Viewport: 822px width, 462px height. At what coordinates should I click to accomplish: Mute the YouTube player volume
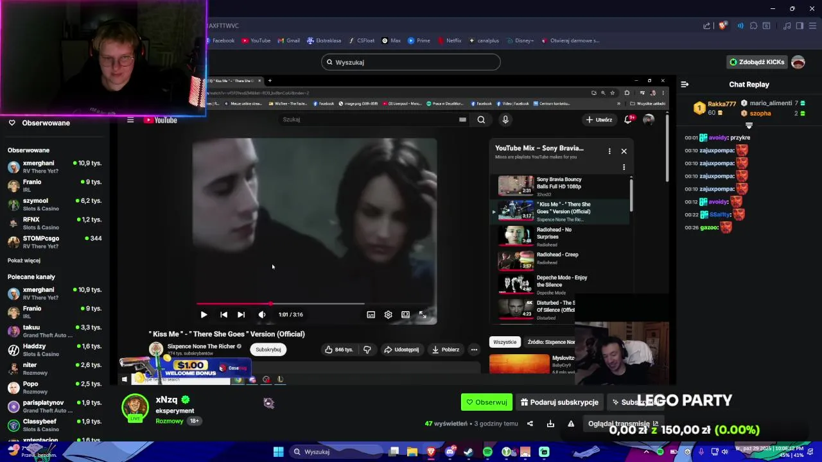(x=261, y=314)
